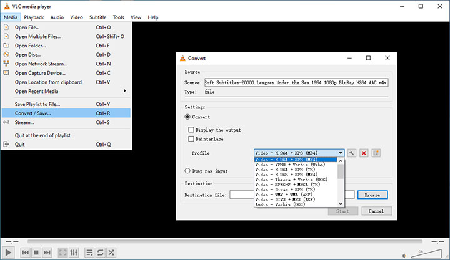Choose Video - Theora + Vorbis (OGG) profile

tap(296, 180)
